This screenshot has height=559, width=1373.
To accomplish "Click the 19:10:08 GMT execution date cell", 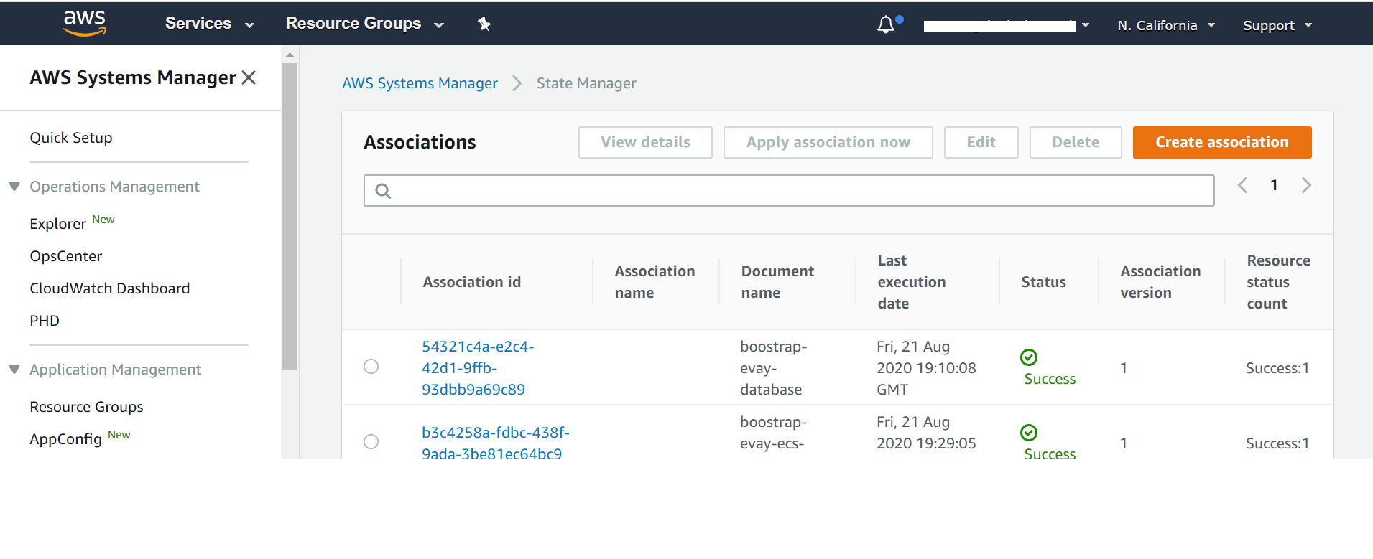I will [x=926, y=368].
